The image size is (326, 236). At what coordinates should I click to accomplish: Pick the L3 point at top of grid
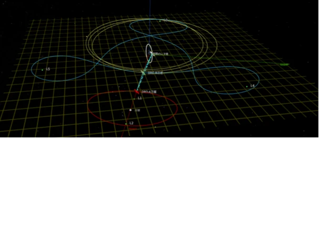[x=160, y=20]
